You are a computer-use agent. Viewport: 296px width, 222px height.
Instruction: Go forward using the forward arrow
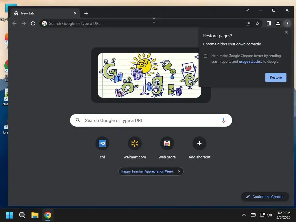point(24,23)
